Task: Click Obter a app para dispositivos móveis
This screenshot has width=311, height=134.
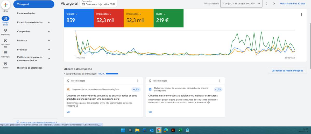Action: click(x=39, y=122)
